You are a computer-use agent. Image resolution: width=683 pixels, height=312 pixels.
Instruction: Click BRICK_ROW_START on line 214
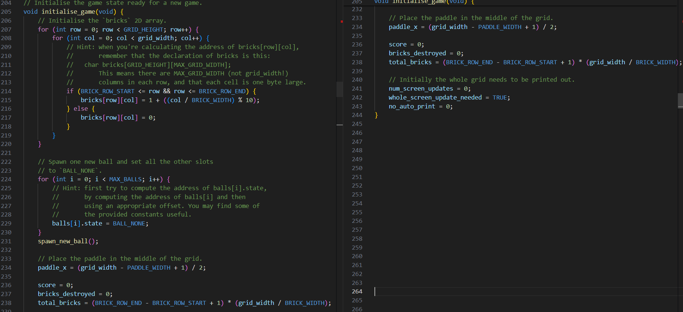pyautogui.click(x=108, y=91)
